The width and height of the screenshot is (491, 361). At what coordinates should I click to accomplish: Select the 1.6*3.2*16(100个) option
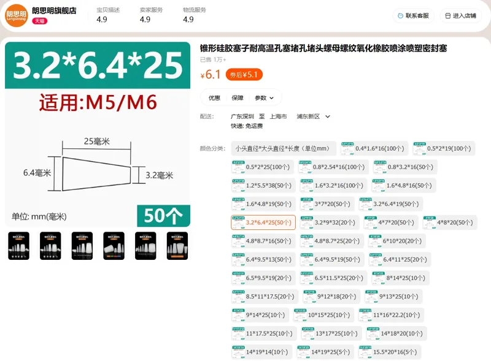(x=333, y=186)
